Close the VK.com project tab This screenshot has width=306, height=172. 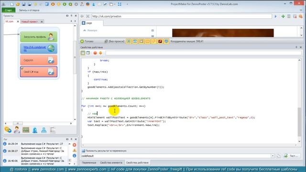point(18,21)
